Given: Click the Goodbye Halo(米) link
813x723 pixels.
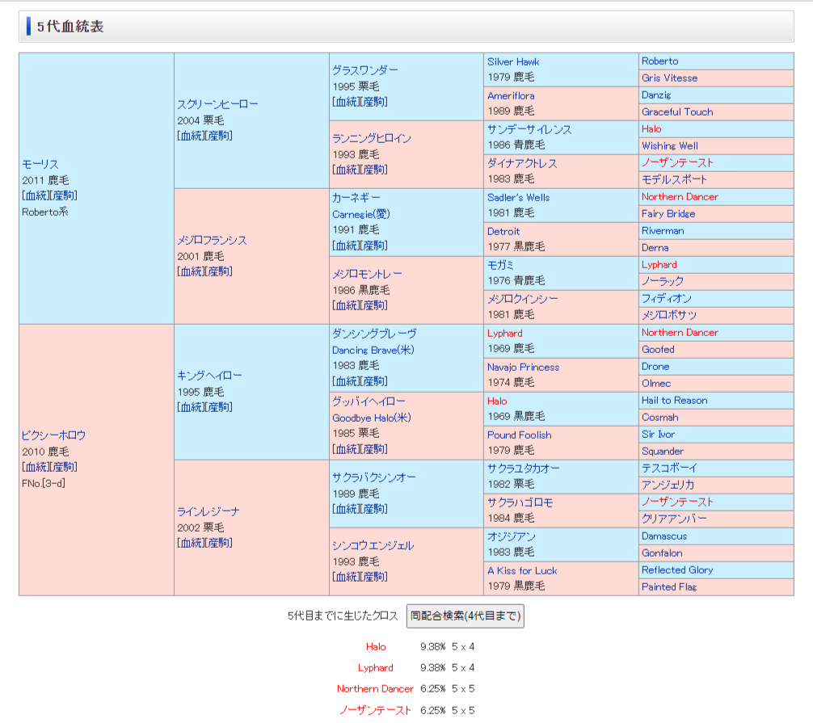Looking at the screenshot, I should tap(372, 418).
